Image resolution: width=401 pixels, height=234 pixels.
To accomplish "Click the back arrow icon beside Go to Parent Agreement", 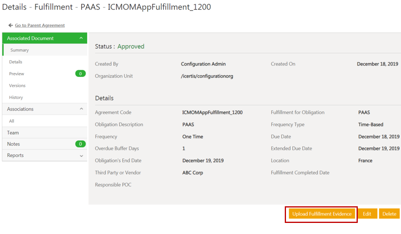I will click(x=11, y=25).
